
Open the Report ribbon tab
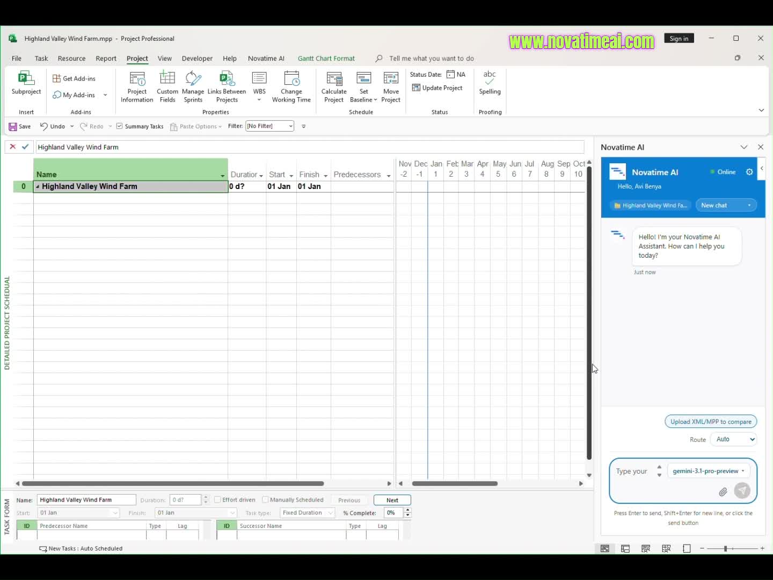[x=106, y=59]
